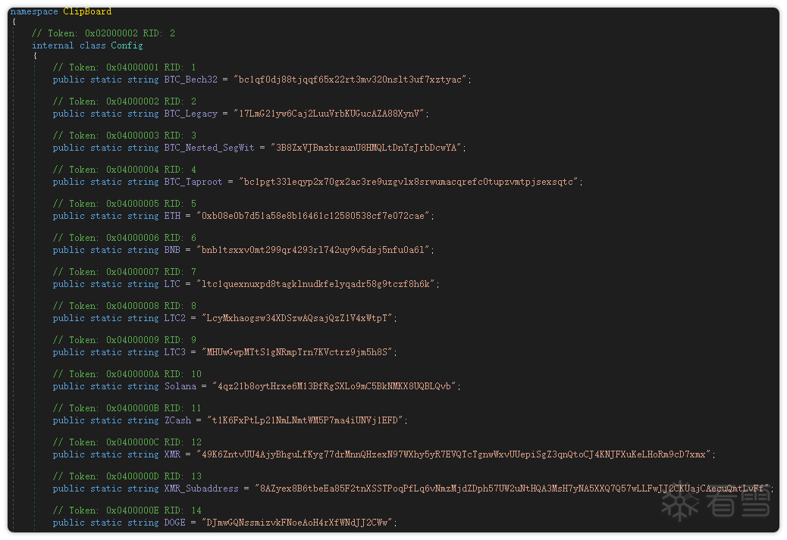Click the comment "// Token: 0x0400000E RID: 14"

tap(127, 510)
